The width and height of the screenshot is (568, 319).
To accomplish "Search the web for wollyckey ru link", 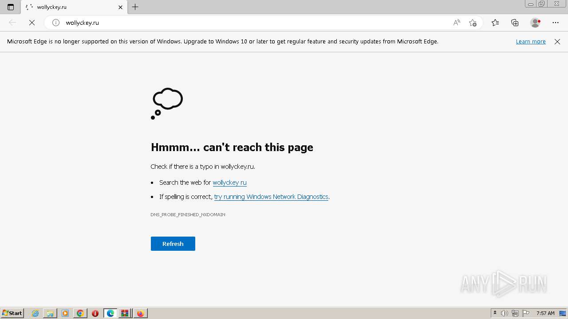I will click(229, 183).
